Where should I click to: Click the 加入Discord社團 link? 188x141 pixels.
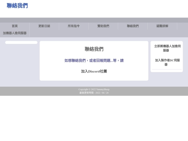tap(94, 71)
